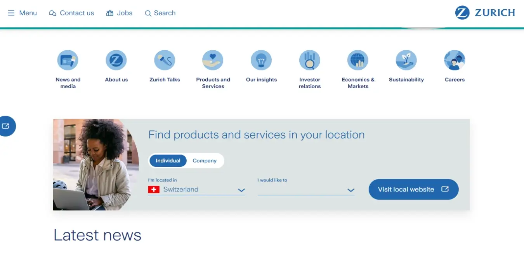Screen dimensions: 524x253
Task: Click the Our insights label
Action: pyautogui.click(x=261, y=80)
